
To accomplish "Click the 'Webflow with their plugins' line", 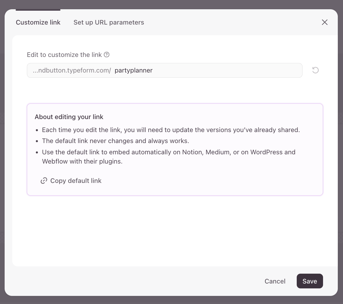I will (x=82, y=162).
